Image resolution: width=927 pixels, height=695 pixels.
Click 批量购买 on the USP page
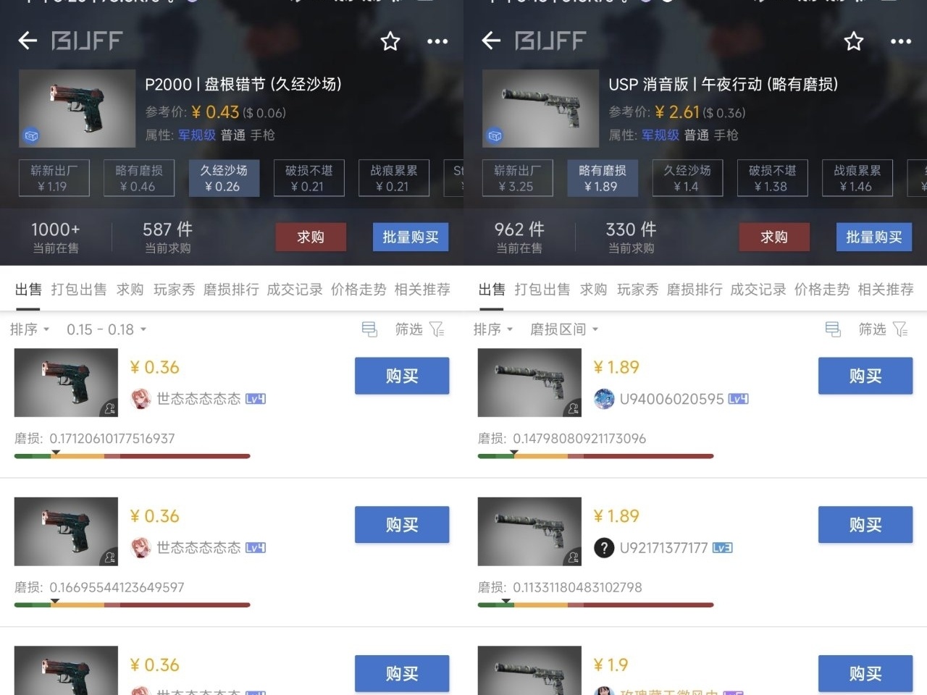(x=874, y=237)
